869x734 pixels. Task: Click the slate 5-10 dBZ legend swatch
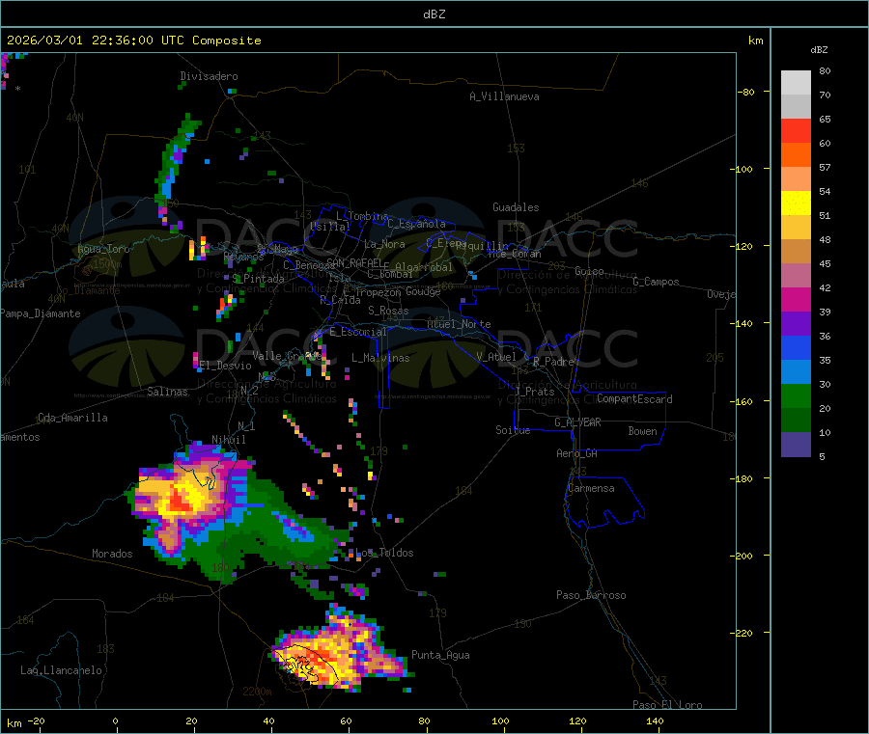pyautogui.click(x=796, y=445)
